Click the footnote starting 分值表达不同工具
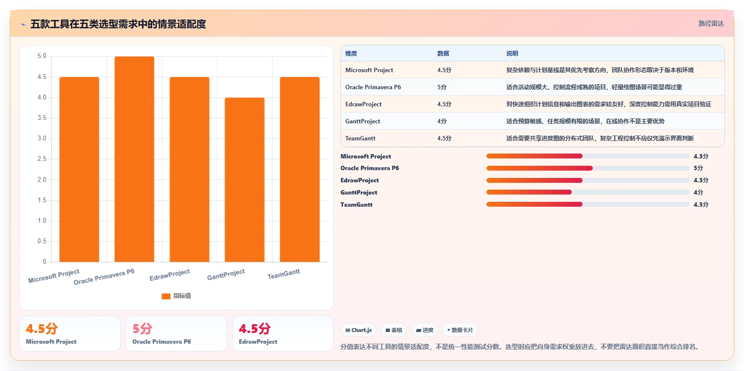Viewport: 744px width, 371px height. (521, 347)
